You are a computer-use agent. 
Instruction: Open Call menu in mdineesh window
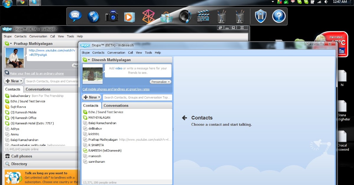point(130,53)
